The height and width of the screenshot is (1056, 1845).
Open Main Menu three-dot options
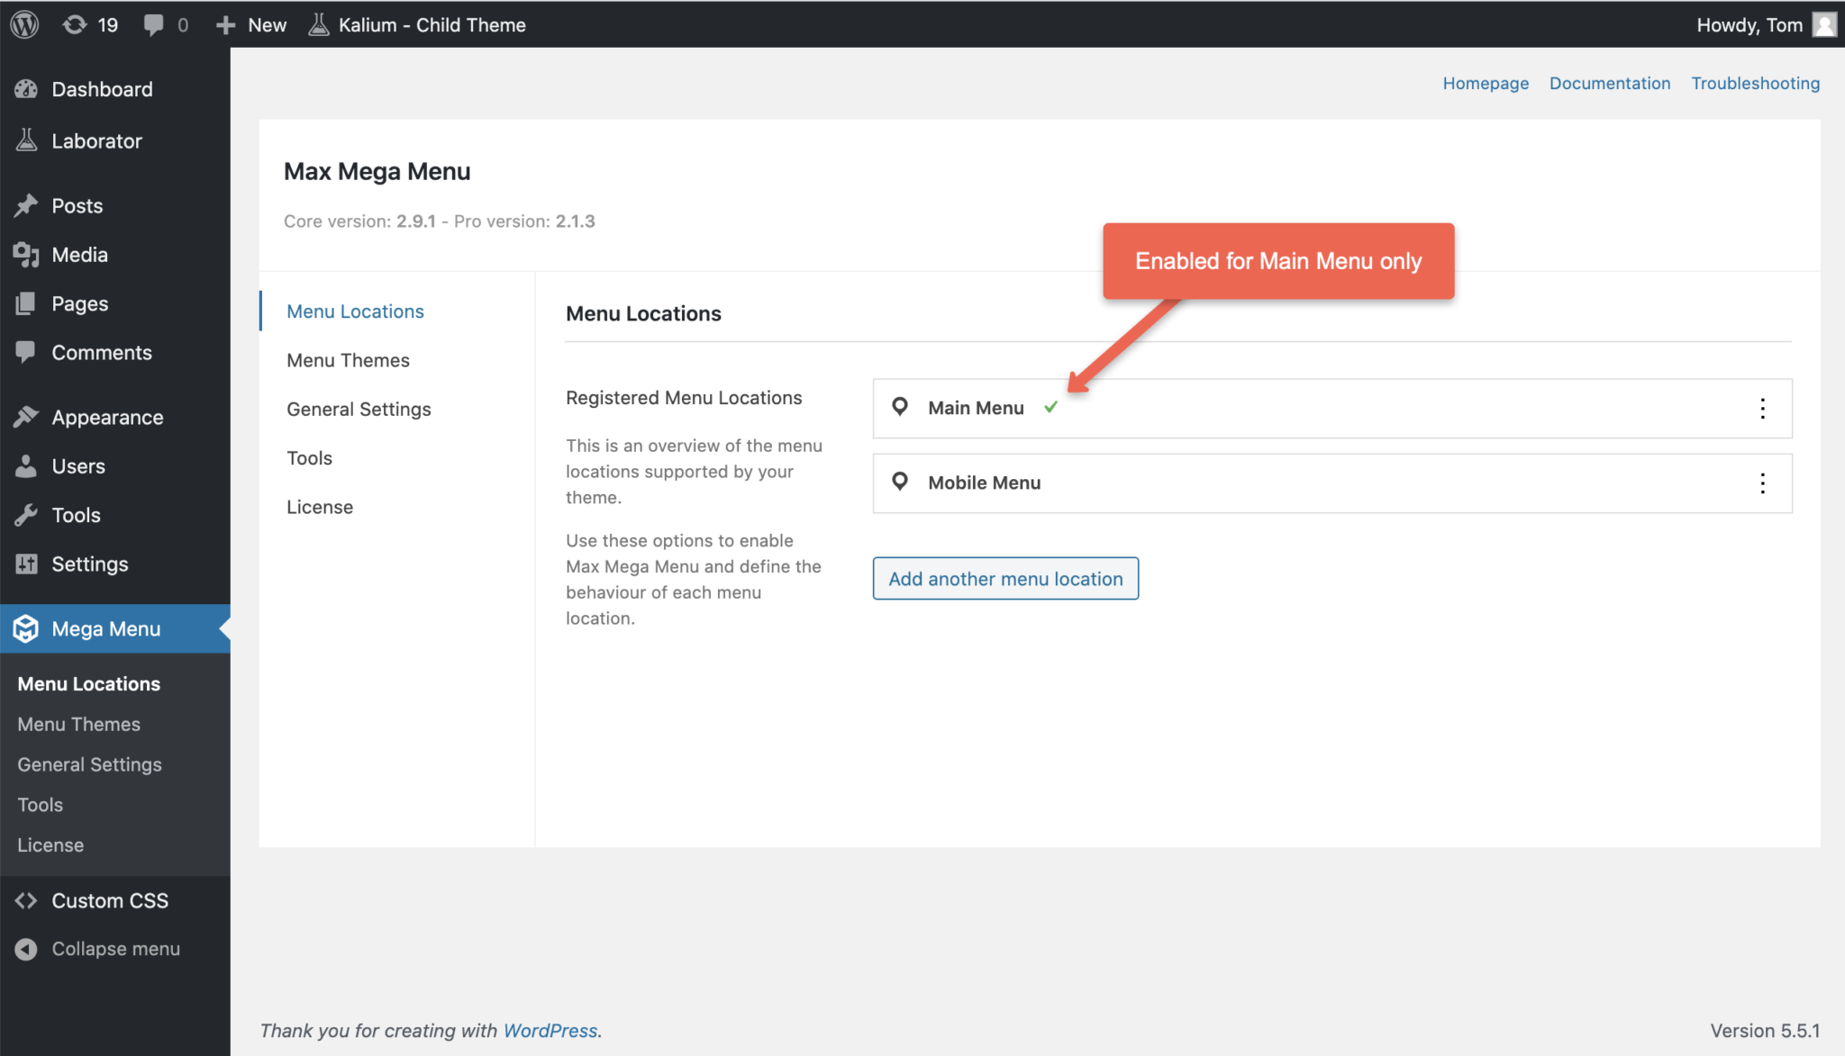[x=1763, y=409]
